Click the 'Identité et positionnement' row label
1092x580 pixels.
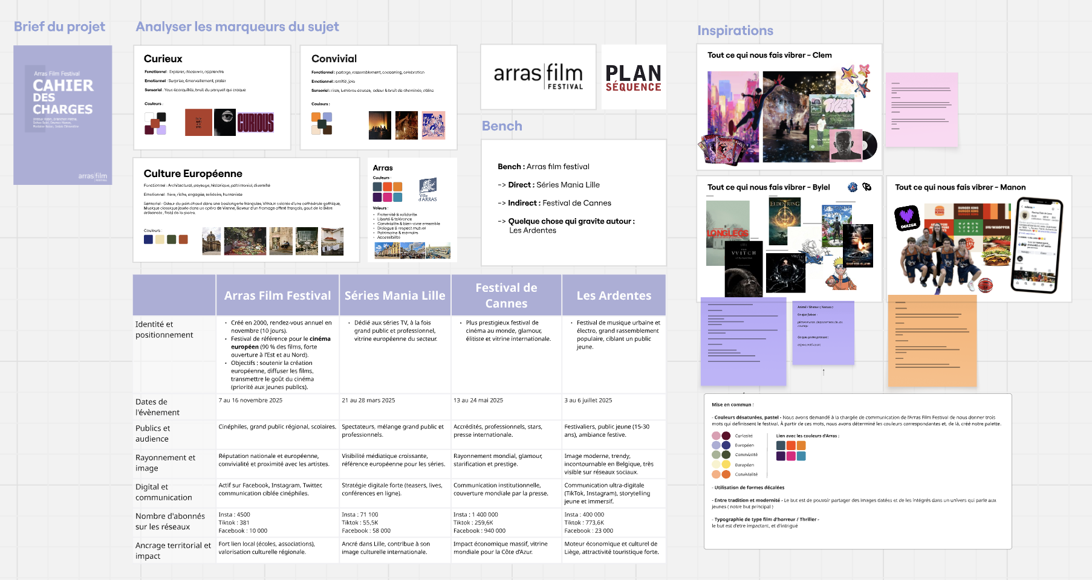point(164,329)
